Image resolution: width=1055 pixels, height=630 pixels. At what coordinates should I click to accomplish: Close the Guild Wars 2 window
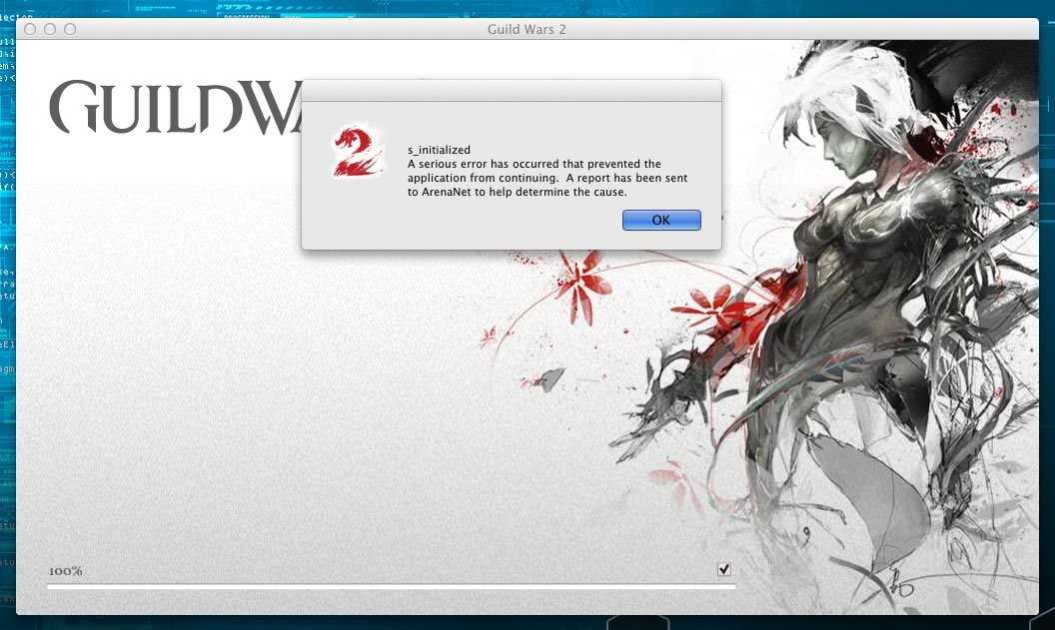(30, 29)
